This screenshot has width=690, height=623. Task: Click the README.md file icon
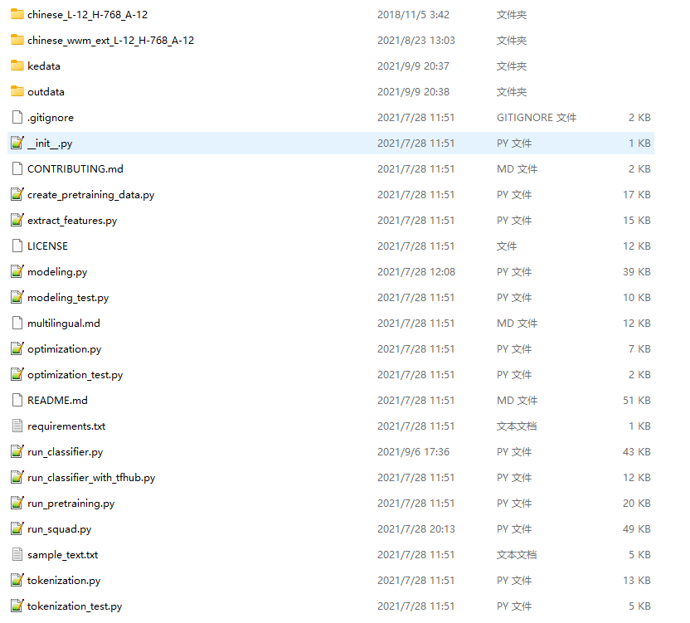tap(17, 400)
